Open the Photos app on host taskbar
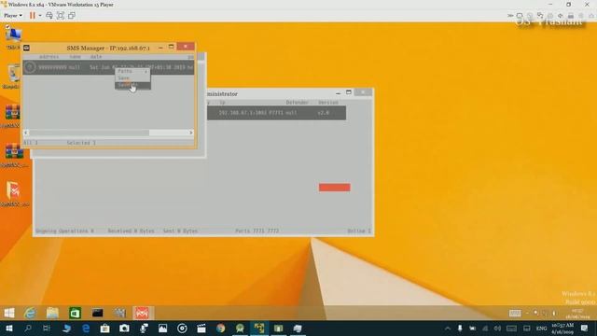Viewport: 597px width, 336px height. pyautogui.click(x=162, y=329)
